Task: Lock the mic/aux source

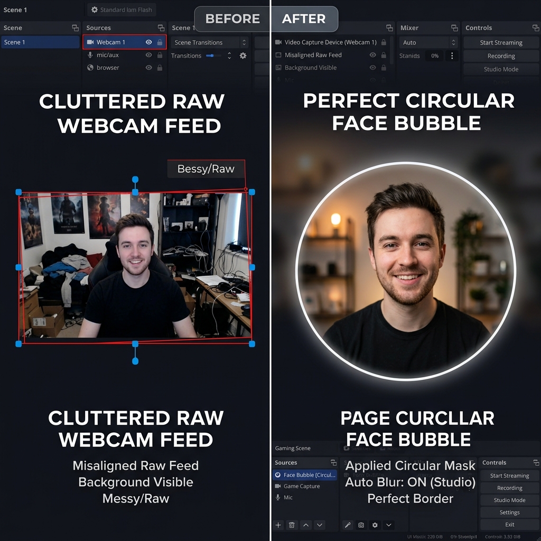Action: pos(160,55)
